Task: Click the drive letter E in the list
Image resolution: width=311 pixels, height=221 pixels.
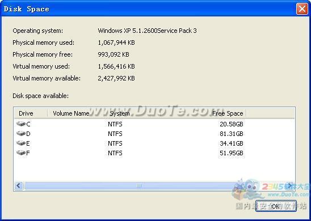Action: pos(28,143)
